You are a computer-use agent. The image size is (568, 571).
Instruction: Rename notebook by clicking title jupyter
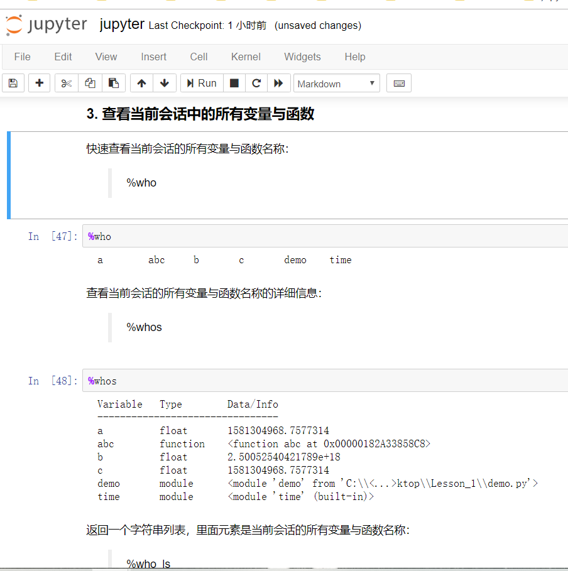click(122, 24)
